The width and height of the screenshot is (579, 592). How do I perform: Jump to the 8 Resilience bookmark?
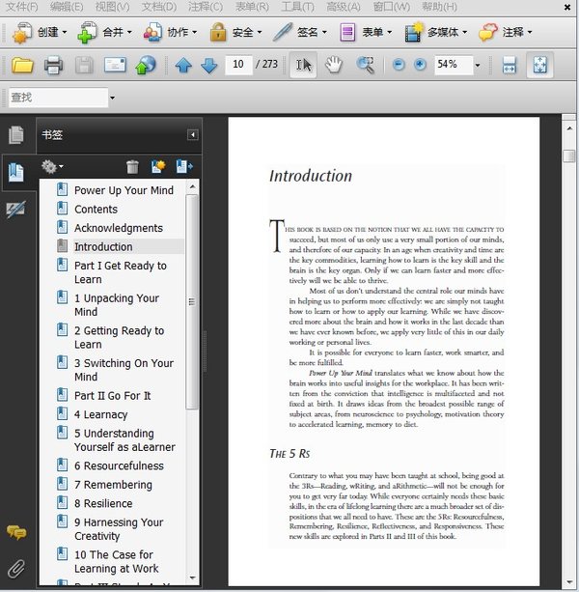(103, 503)
